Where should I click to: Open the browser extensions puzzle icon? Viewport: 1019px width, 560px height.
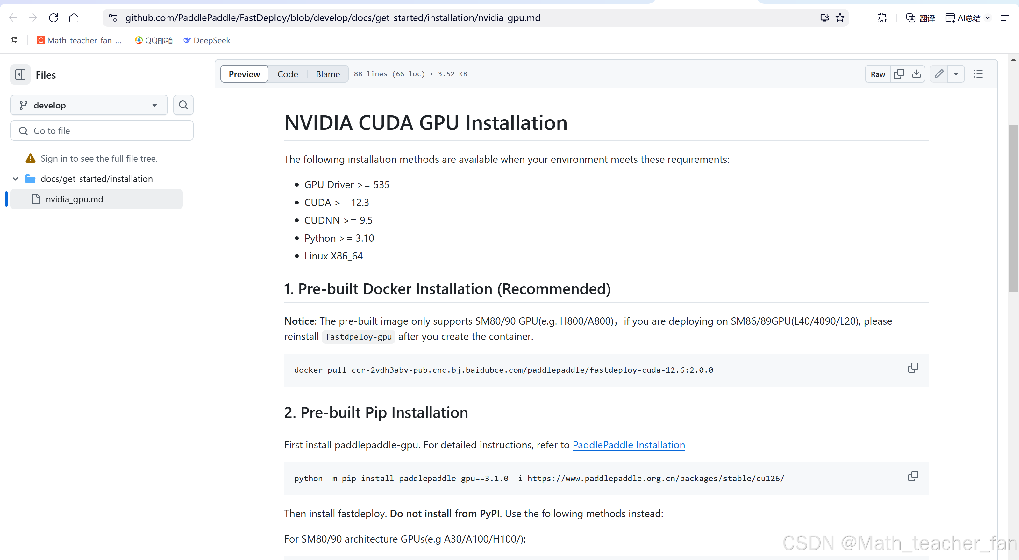[882, 18]
